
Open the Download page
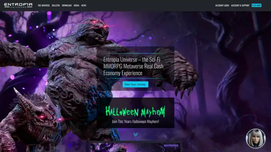67,5
